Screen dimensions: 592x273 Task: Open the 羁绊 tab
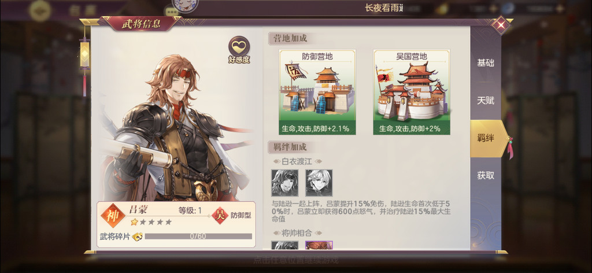pyautogui.click(x=487, y=138)
